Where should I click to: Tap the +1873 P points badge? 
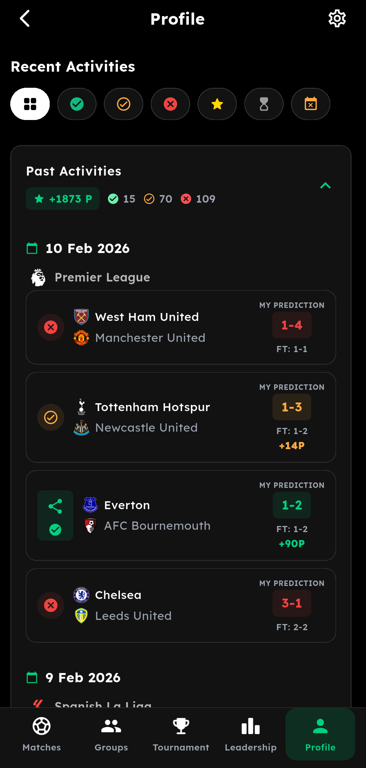[x=63, y=199]
